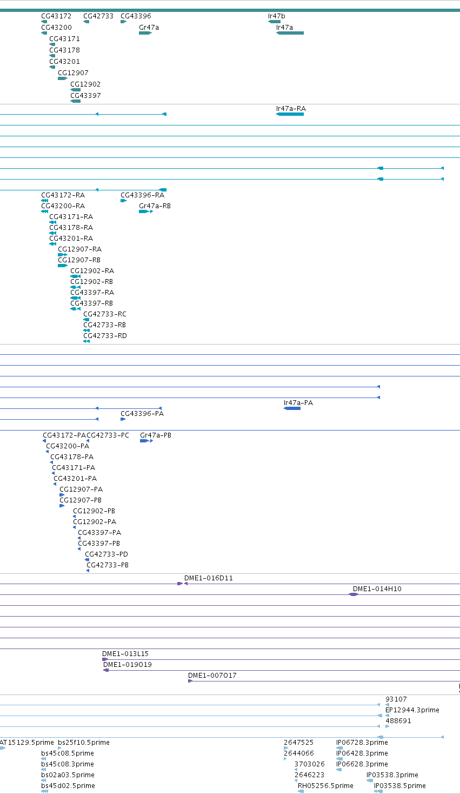
Task: Click the CG12902-PB protein label
Action: point(94,511)
